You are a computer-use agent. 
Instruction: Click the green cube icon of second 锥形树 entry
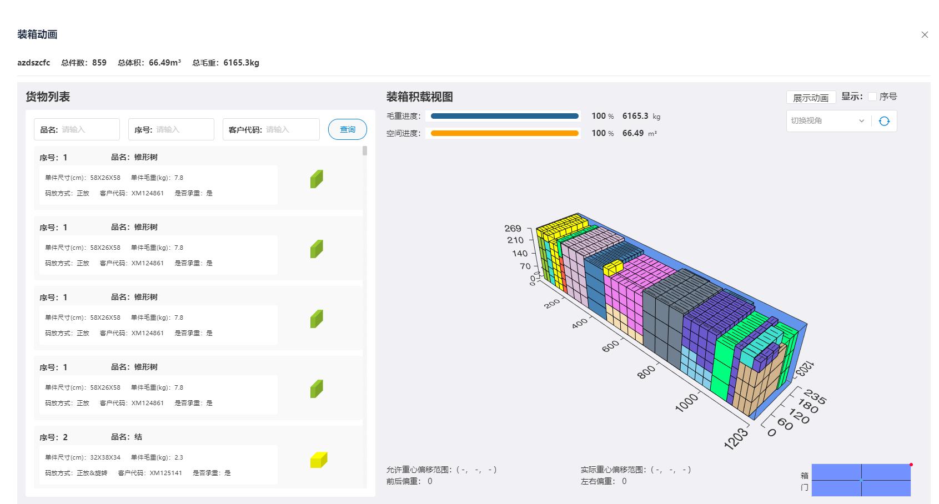[x=315, y=249]
